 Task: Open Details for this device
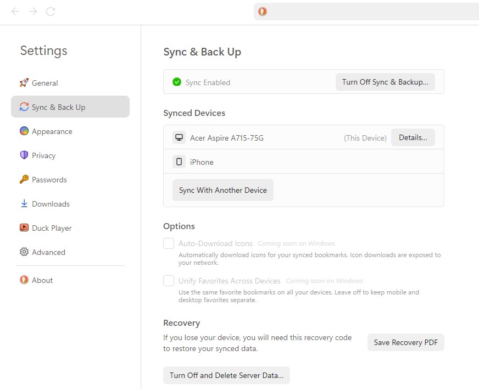413,137
